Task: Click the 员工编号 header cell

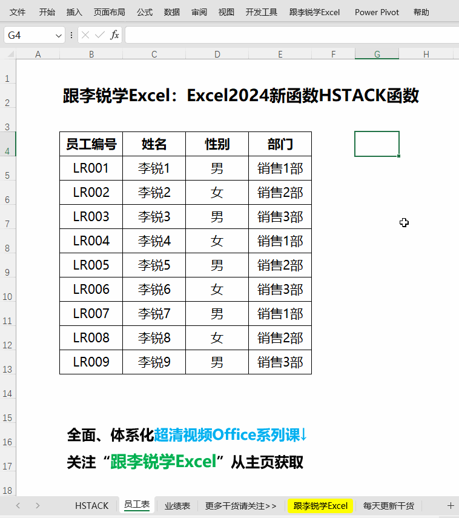Action: pyautogui.click(x=91, y=144)
